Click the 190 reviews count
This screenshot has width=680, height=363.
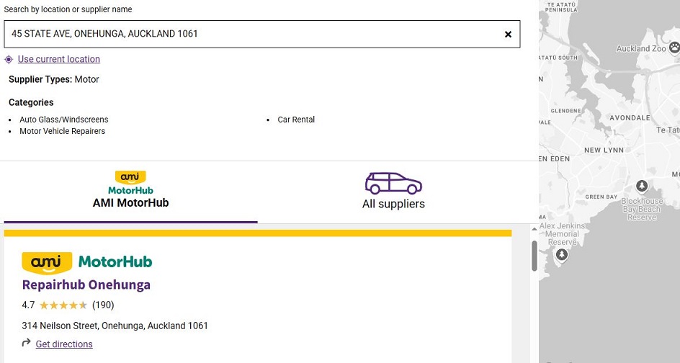pyautogui.click(x=103, y=305)
